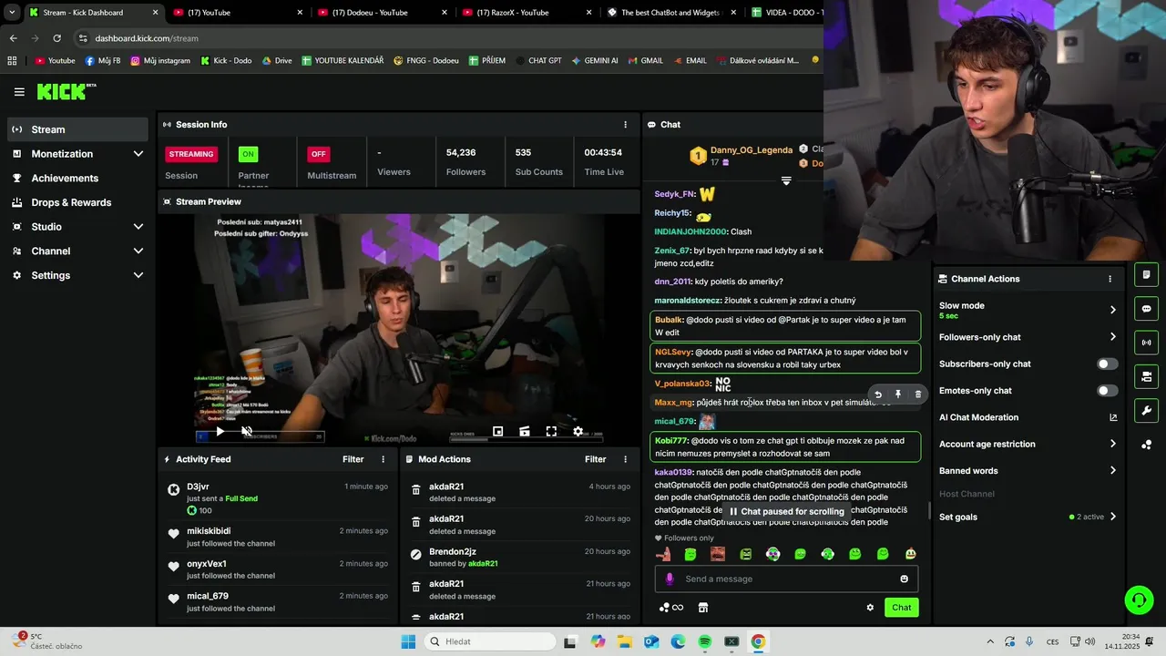
Task: Open Slow mode settings chevron
Action: click(x=1113, y=310)
